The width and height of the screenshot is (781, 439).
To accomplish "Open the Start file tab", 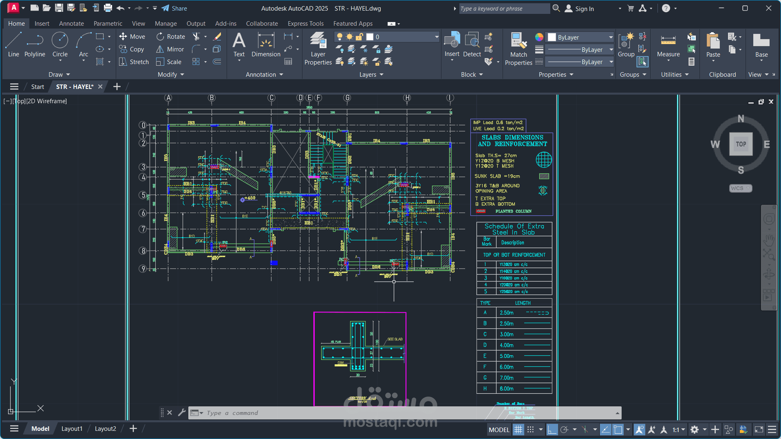I will [x=38, y=87].
